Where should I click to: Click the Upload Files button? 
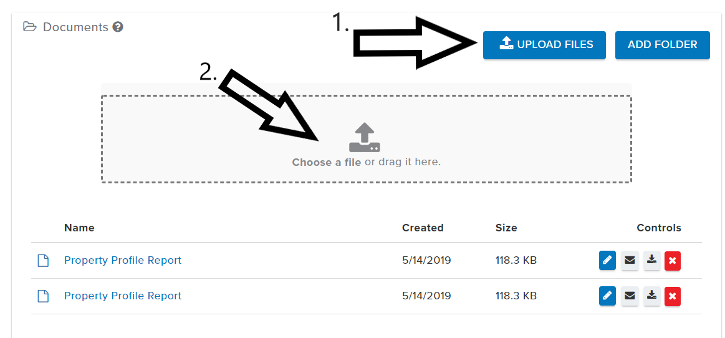tap(544, 45)
